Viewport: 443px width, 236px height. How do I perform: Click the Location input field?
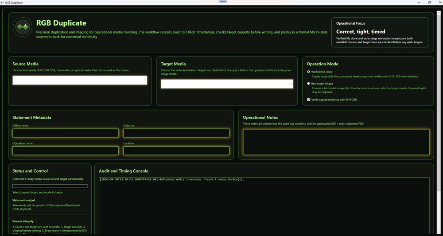pos(176,151)
